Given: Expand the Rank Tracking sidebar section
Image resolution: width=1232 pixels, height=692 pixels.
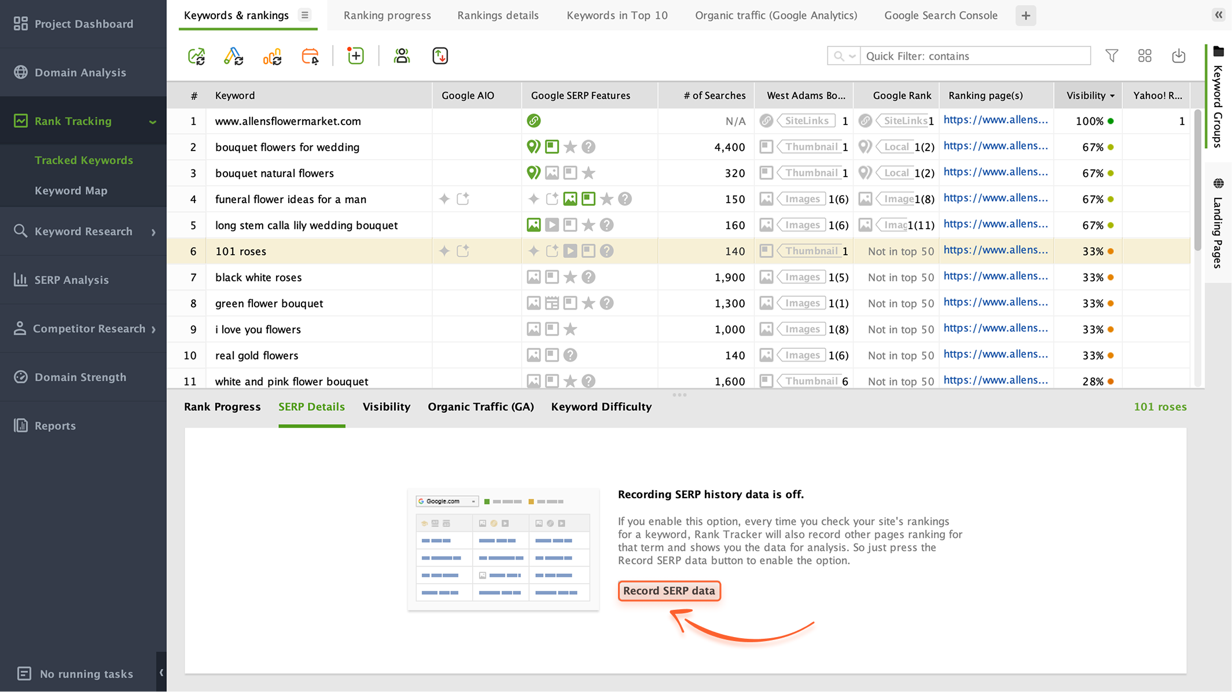Looking at the screenshot, I should 153,122.
